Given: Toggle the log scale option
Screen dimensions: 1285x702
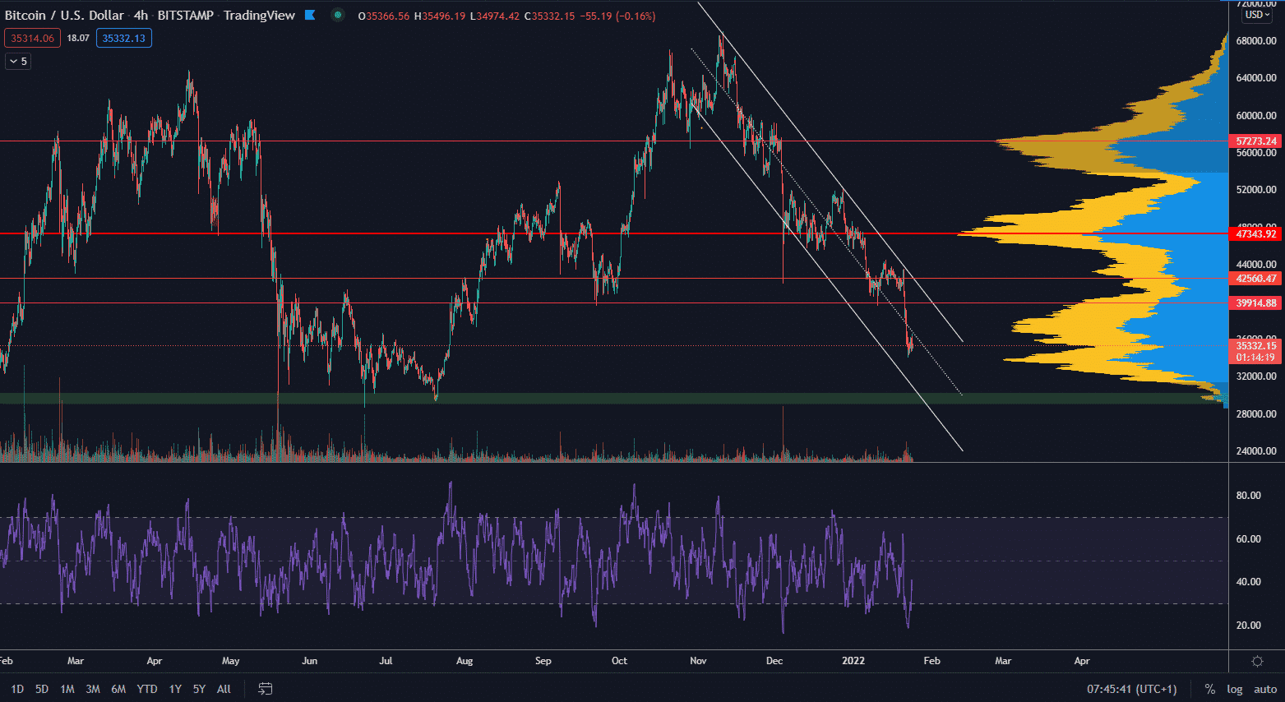Looking at the screenshot, I should coord(1234,689).
